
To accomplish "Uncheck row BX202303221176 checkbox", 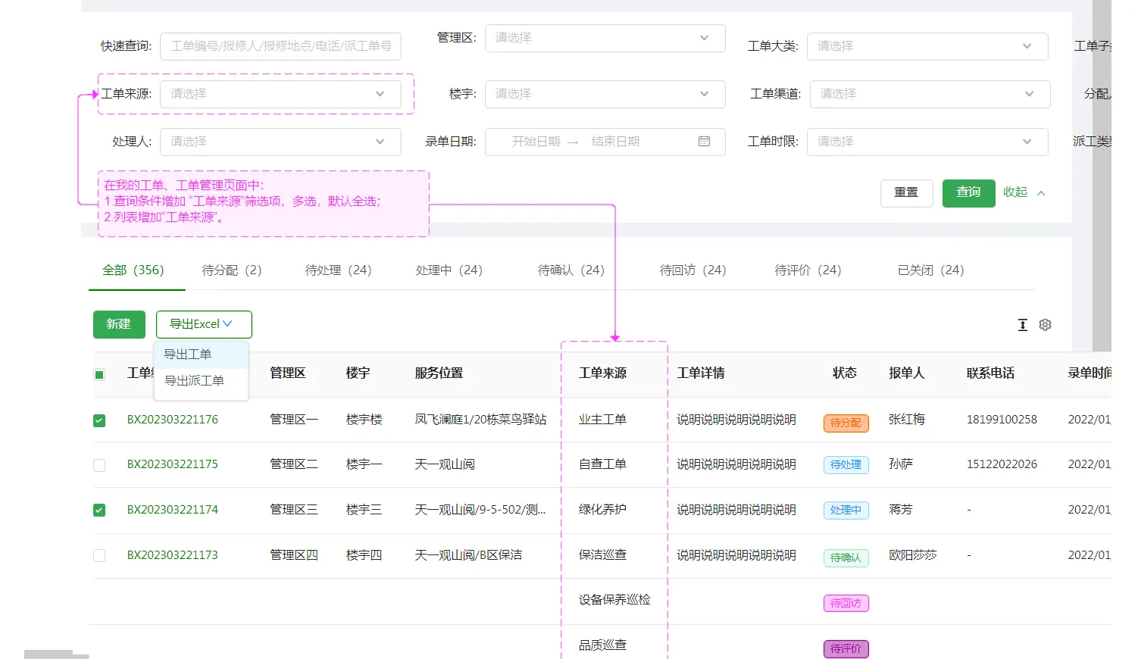I will [x=99, y=420].
